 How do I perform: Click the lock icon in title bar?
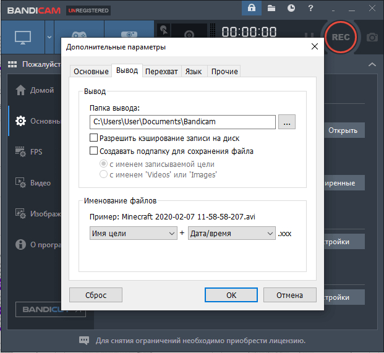point(252,8)
